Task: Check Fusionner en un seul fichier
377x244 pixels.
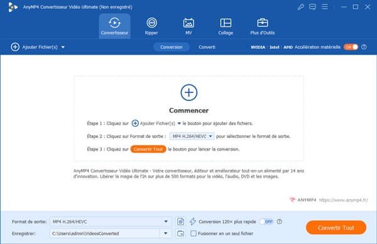Action: click(194, 233)
